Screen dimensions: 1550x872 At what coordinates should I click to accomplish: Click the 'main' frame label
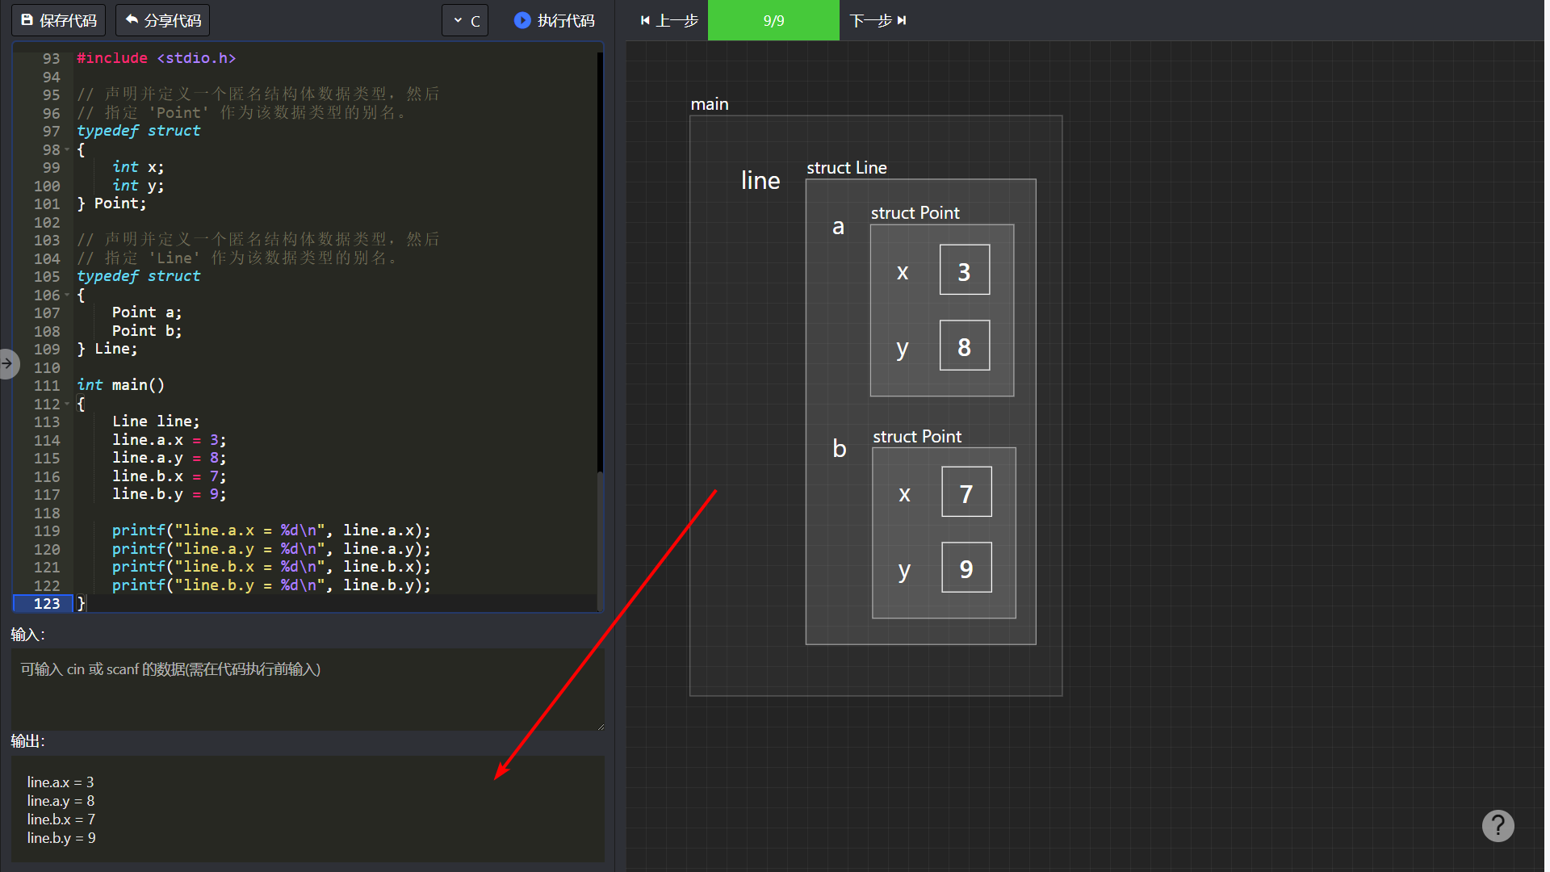click(x=710, y=104)
